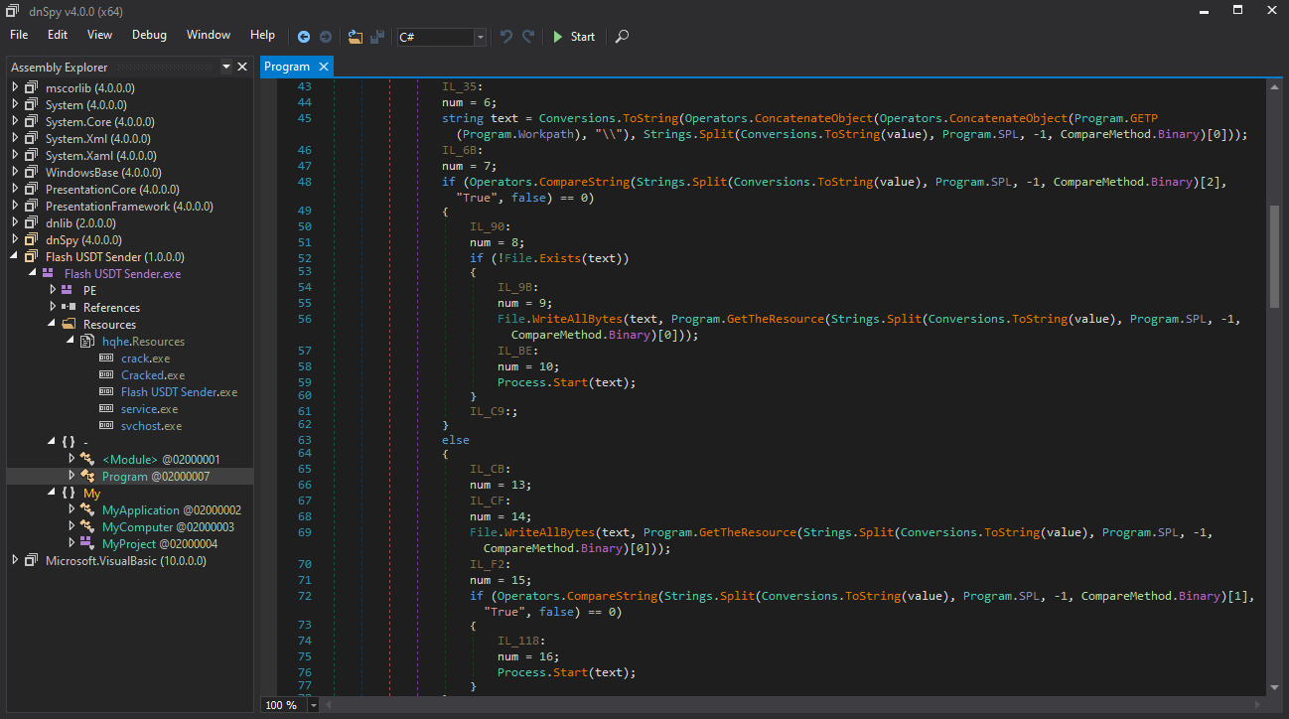Open the Debug menu
1289x719 pixels.
click(149, 35)
